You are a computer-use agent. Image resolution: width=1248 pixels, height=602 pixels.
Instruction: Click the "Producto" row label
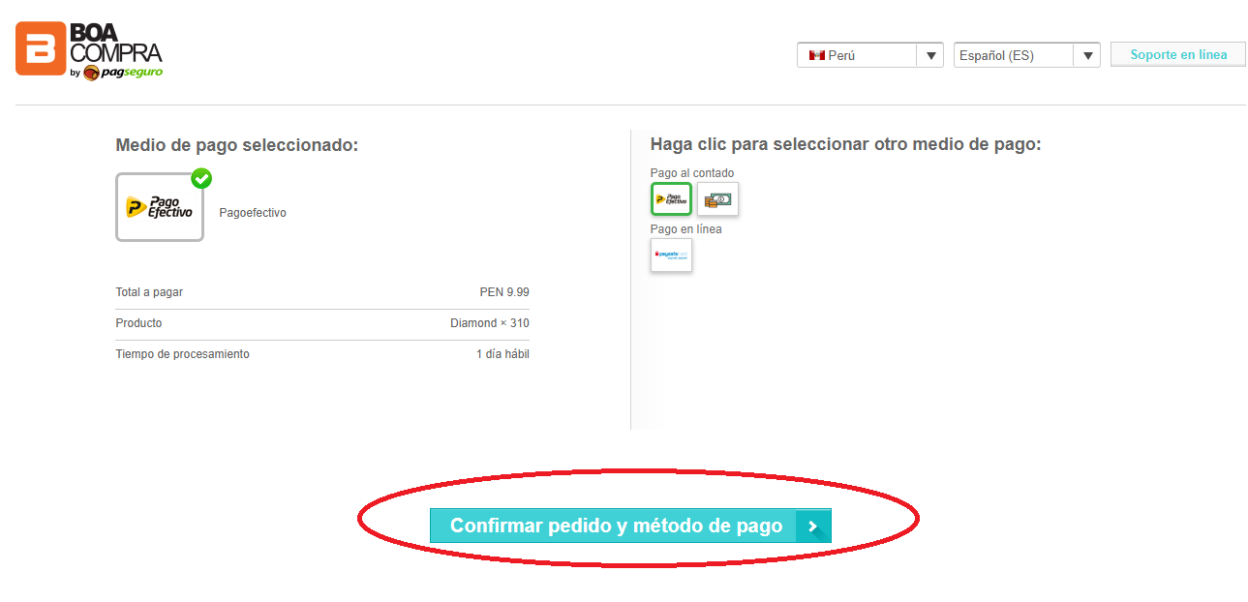point(139,323)
